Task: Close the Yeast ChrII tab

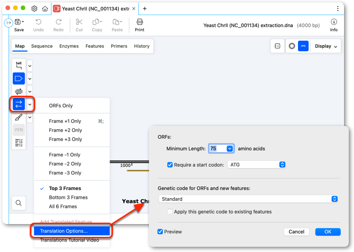Action: point(134,9)
